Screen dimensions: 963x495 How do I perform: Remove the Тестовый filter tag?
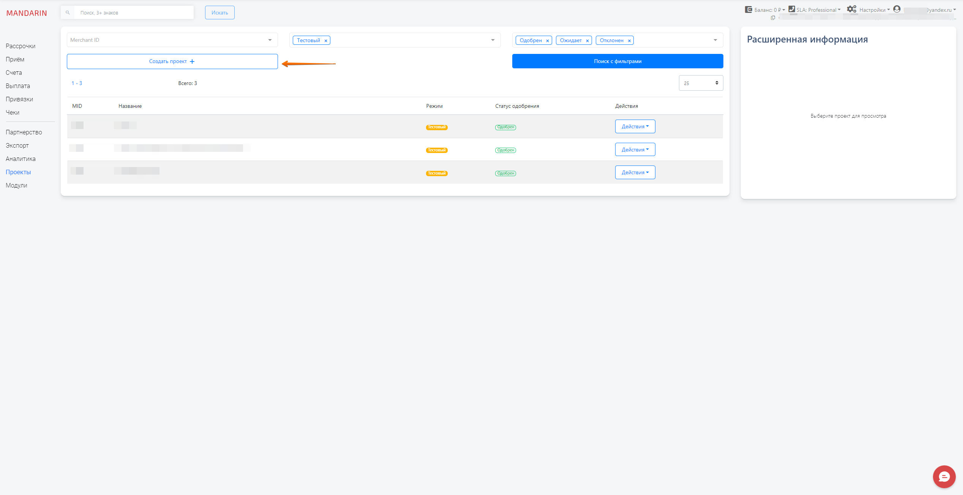pyautogui.click(x=326, y=41)
